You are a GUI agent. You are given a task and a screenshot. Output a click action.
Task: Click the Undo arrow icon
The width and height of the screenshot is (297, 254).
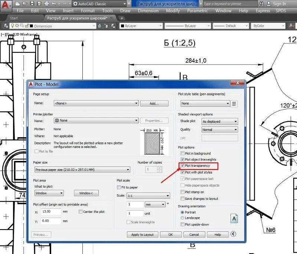pos(54,3)
